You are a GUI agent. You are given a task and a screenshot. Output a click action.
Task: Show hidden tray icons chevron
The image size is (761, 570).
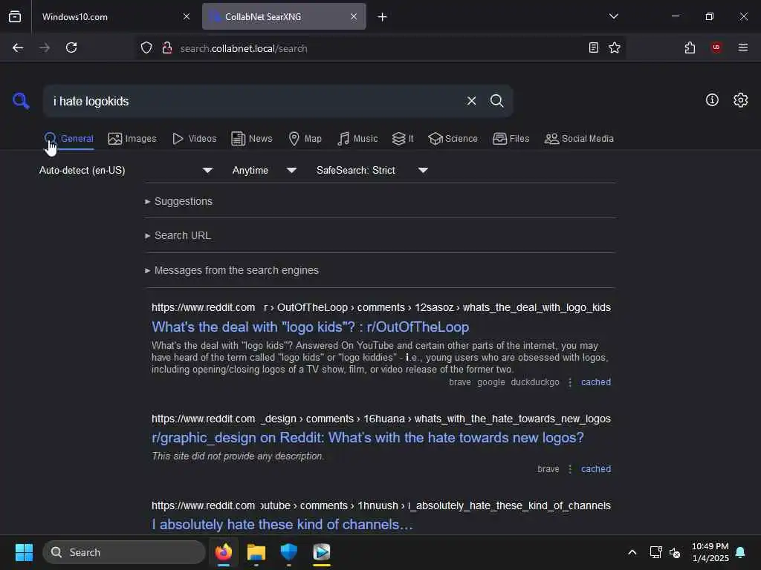click(632, 552)
